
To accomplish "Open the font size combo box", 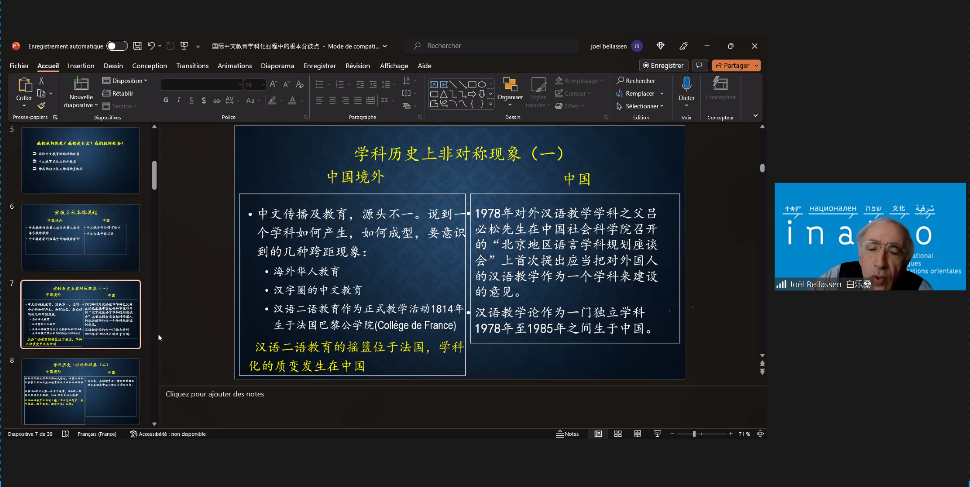I will (x=255, y=84).
